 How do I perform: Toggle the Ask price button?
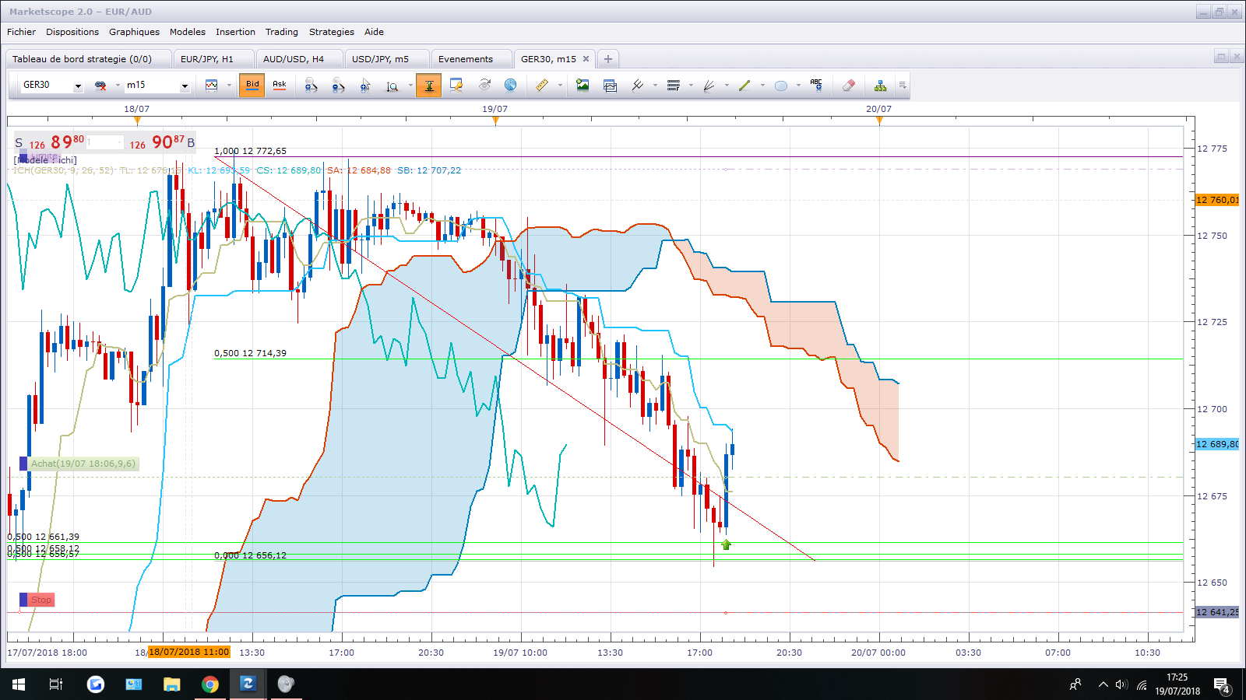point(280,86)
